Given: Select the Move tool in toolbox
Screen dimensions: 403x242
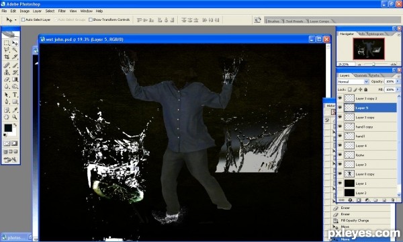Looking at the screenshot, I should pos(15,43).
